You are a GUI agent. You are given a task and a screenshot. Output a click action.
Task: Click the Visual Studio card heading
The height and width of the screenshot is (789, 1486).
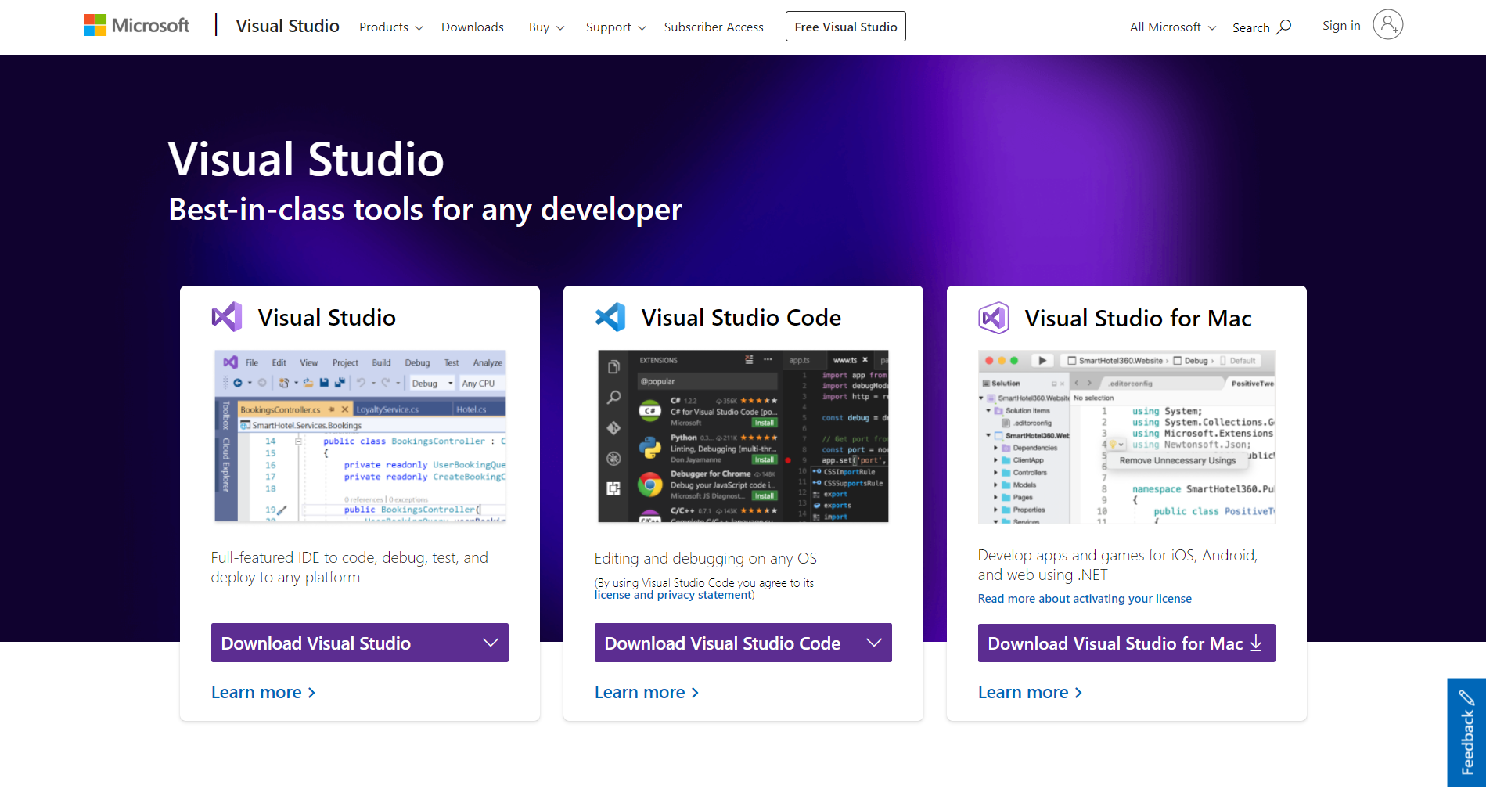327,318
